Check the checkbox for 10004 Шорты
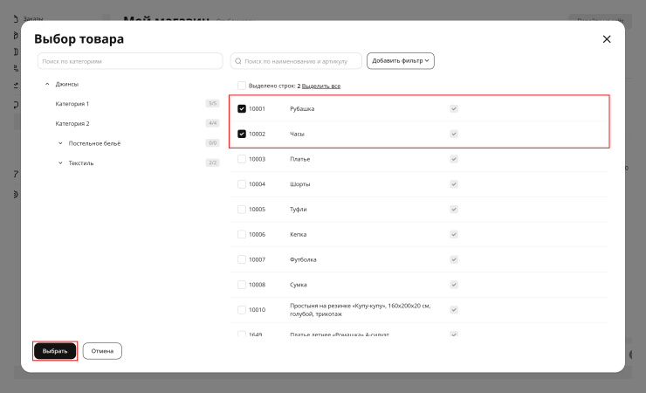 pyautogui.click(x=242, y=184)
